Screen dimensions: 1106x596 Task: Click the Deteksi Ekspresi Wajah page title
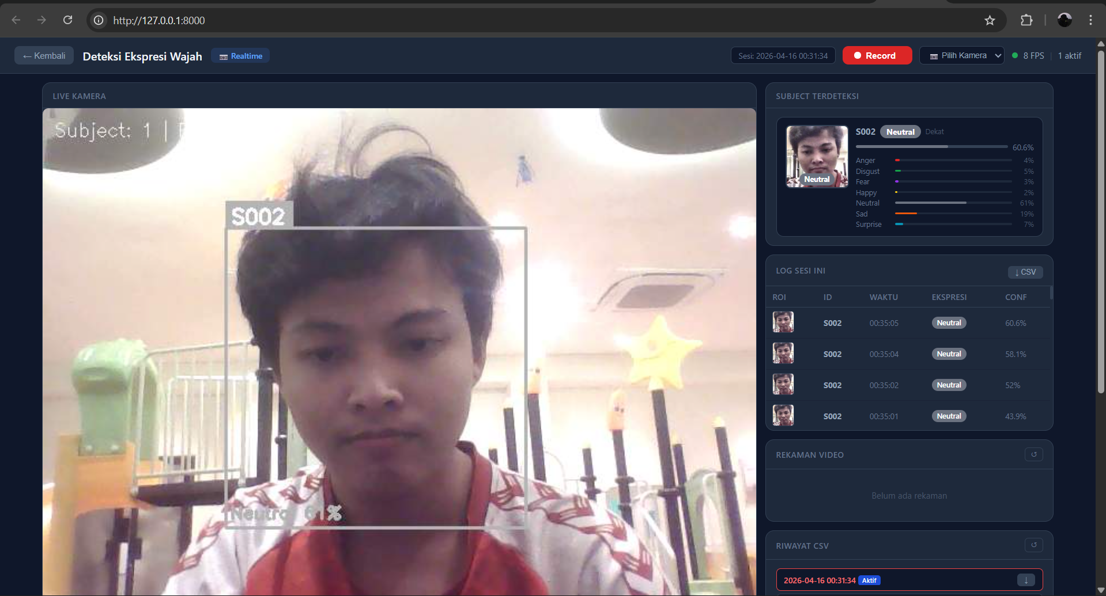pyautogui.click(x=142, y=56)
